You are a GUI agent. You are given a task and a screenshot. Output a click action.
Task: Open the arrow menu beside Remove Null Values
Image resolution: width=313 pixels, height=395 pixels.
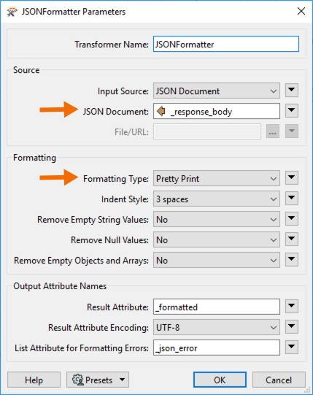coord(292,239)
